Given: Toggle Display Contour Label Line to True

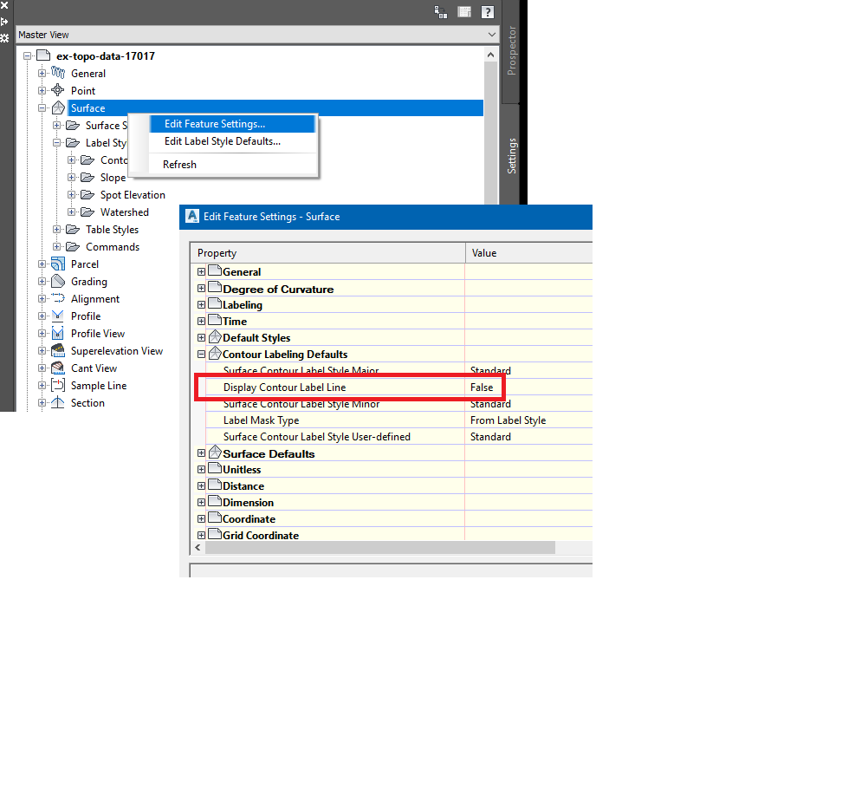Looking at the screenshot, I should (482, 387).
